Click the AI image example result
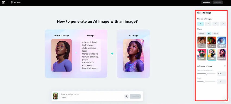The height and width of the screenshot is (104, 231). 133,55
